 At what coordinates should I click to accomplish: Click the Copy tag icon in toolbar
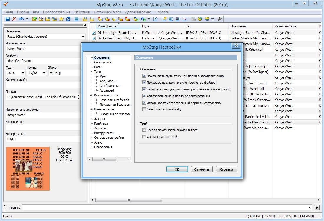[85, 19]
